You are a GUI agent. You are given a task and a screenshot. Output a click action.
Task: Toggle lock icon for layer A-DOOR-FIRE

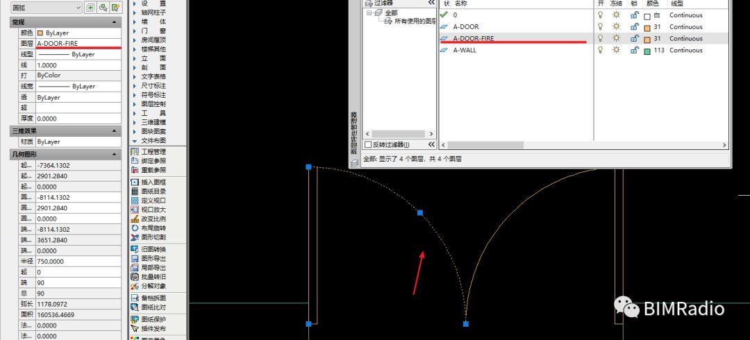(x=634, y=38)
